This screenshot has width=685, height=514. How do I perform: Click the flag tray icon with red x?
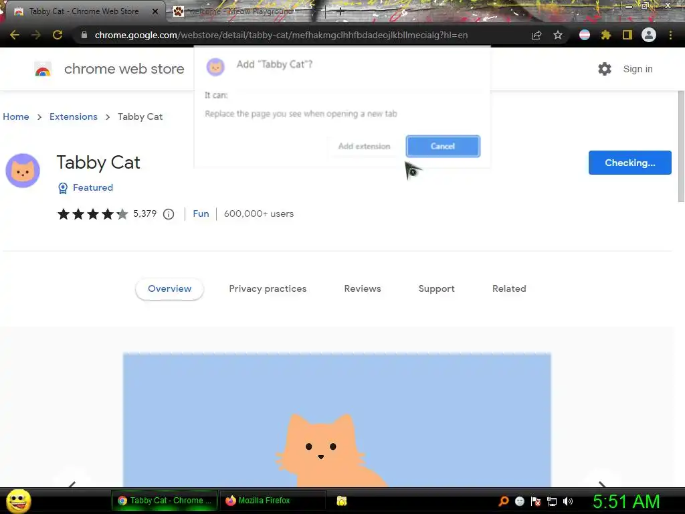pyautogui.click(x=536, y=501)
